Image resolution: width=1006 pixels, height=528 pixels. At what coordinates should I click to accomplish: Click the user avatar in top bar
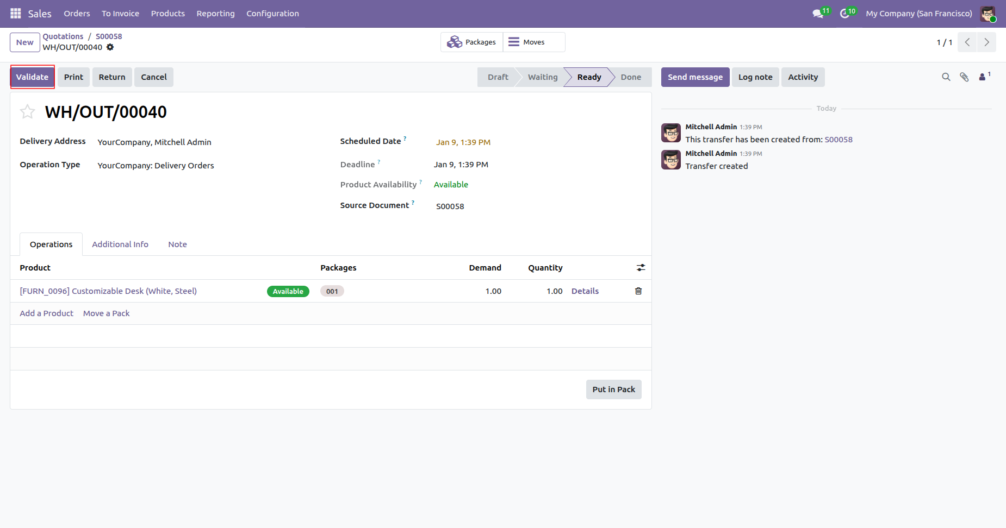coord(988,14)
